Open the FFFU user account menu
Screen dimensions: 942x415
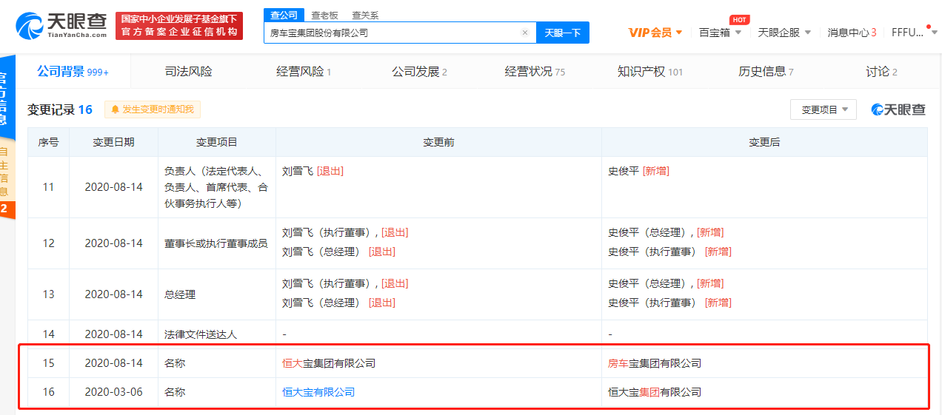tap(915, 33)
